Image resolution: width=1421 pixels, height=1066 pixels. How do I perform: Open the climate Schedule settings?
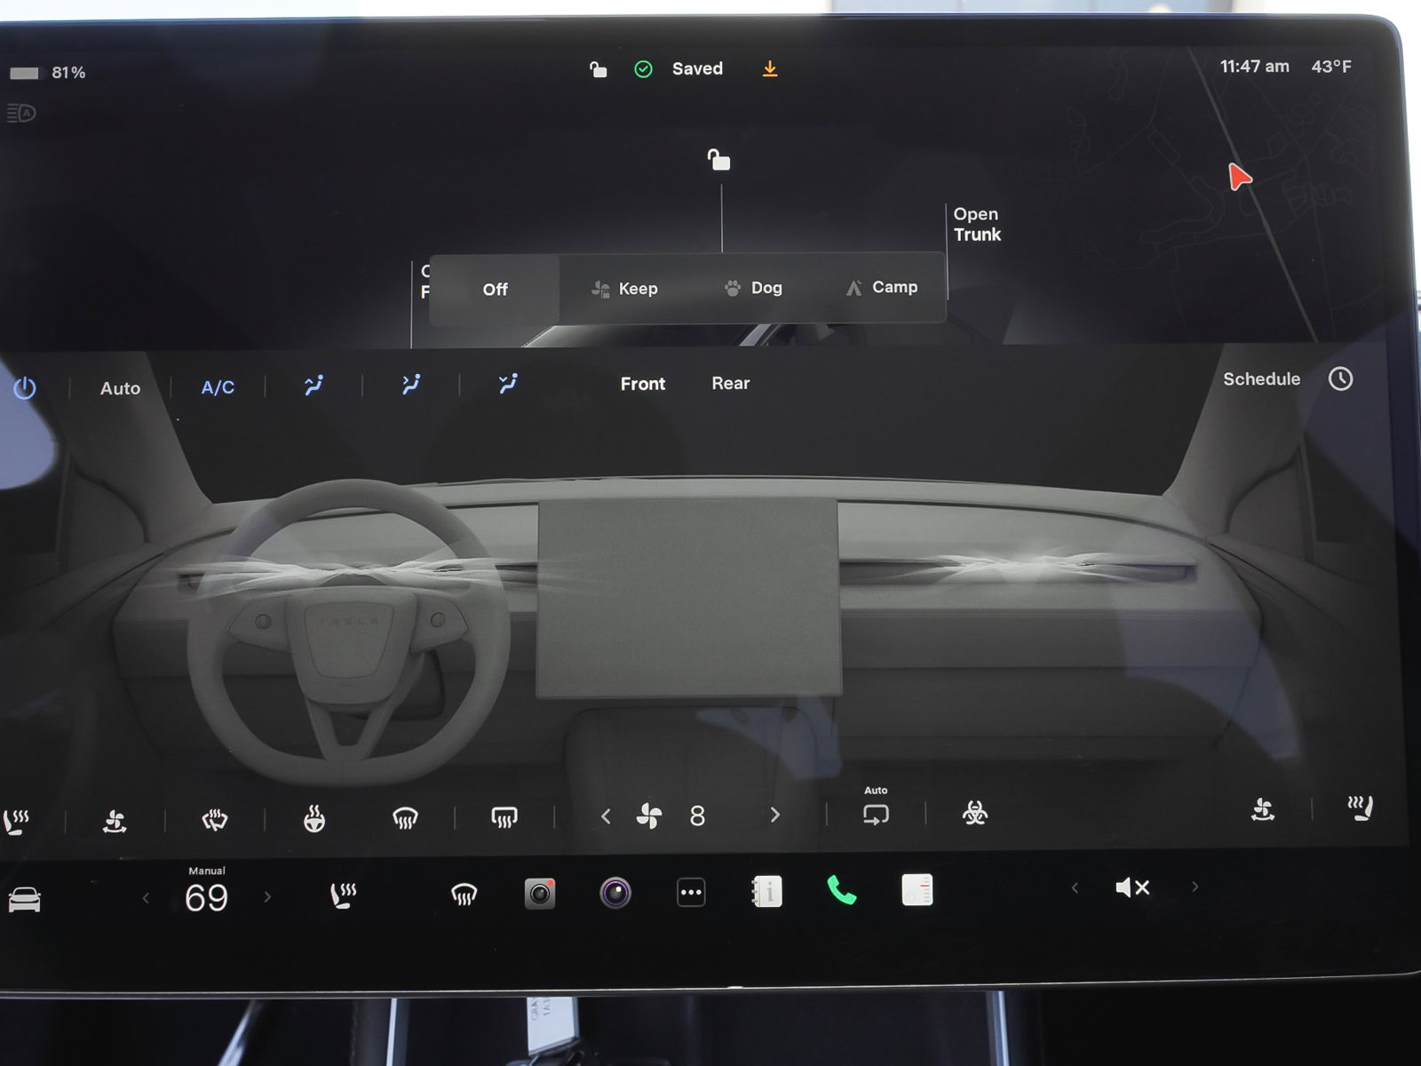coord(1262,378)
